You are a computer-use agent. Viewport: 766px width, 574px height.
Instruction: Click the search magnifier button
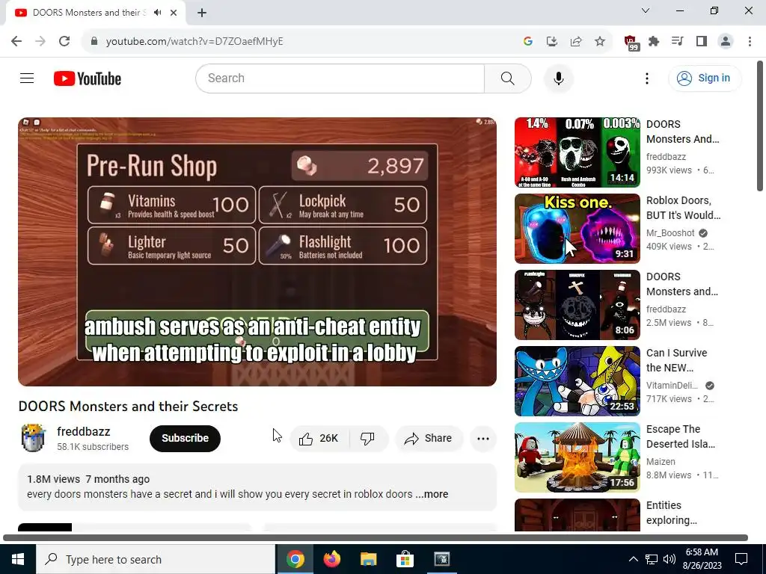(x=508, y=78)
